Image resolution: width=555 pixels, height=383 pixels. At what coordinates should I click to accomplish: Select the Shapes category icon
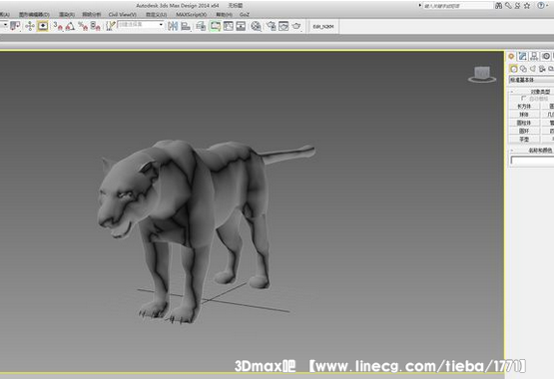pyautogui.click(x=523, y=69)
